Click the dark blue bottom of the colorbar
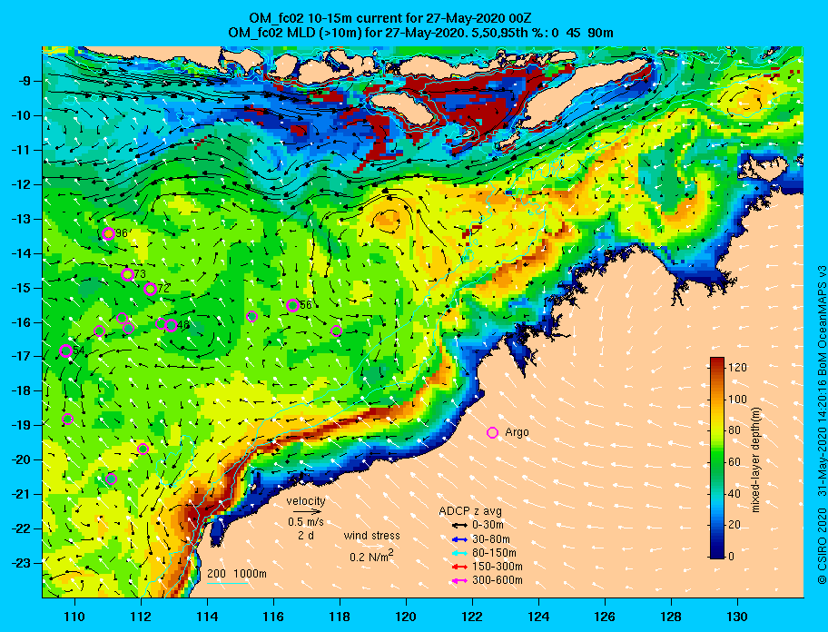Viewport: 828px width, 632px height. click(x=717, y=555)
